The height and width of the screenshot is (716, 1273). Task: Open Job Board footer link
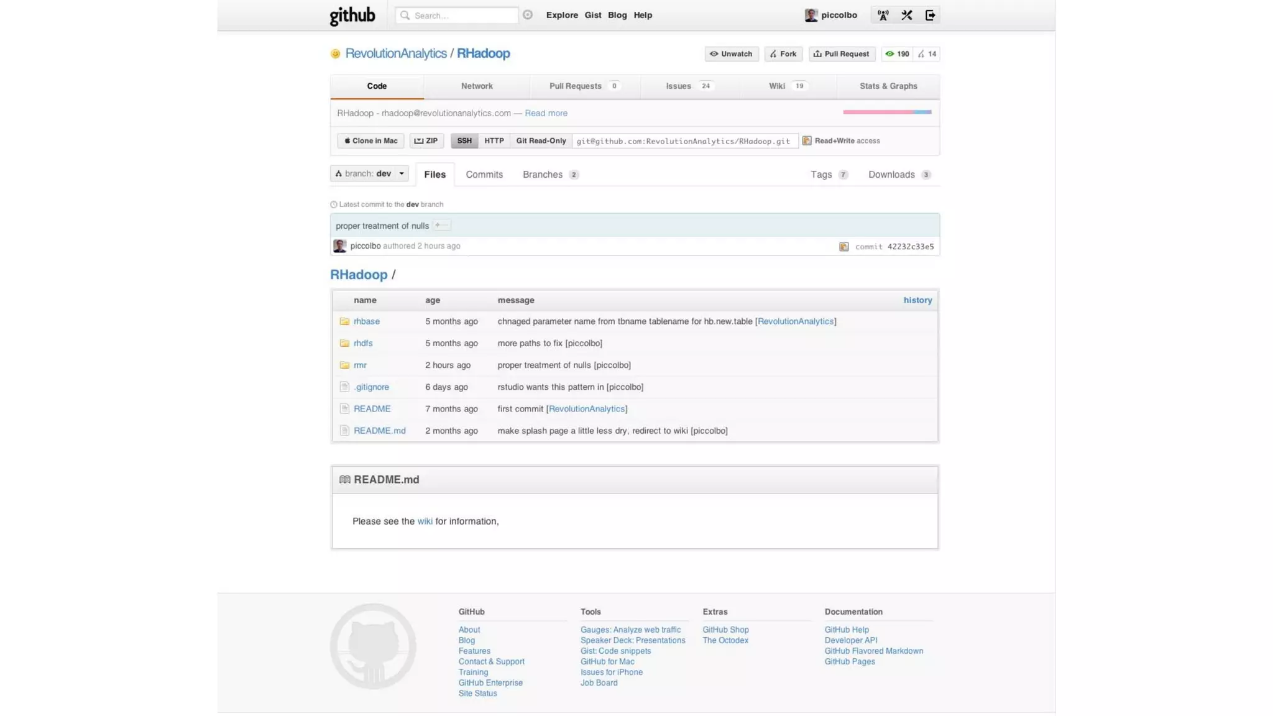point(599,683)
